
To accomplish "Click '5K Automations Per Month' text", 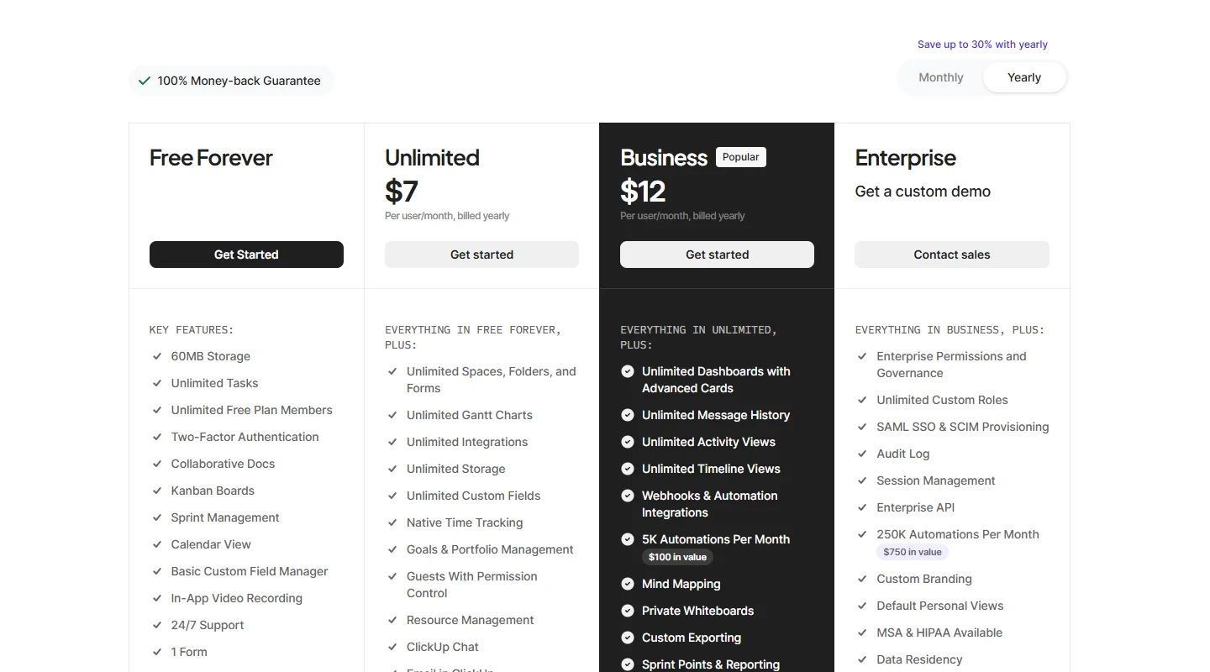I will [x=716, y=539].
